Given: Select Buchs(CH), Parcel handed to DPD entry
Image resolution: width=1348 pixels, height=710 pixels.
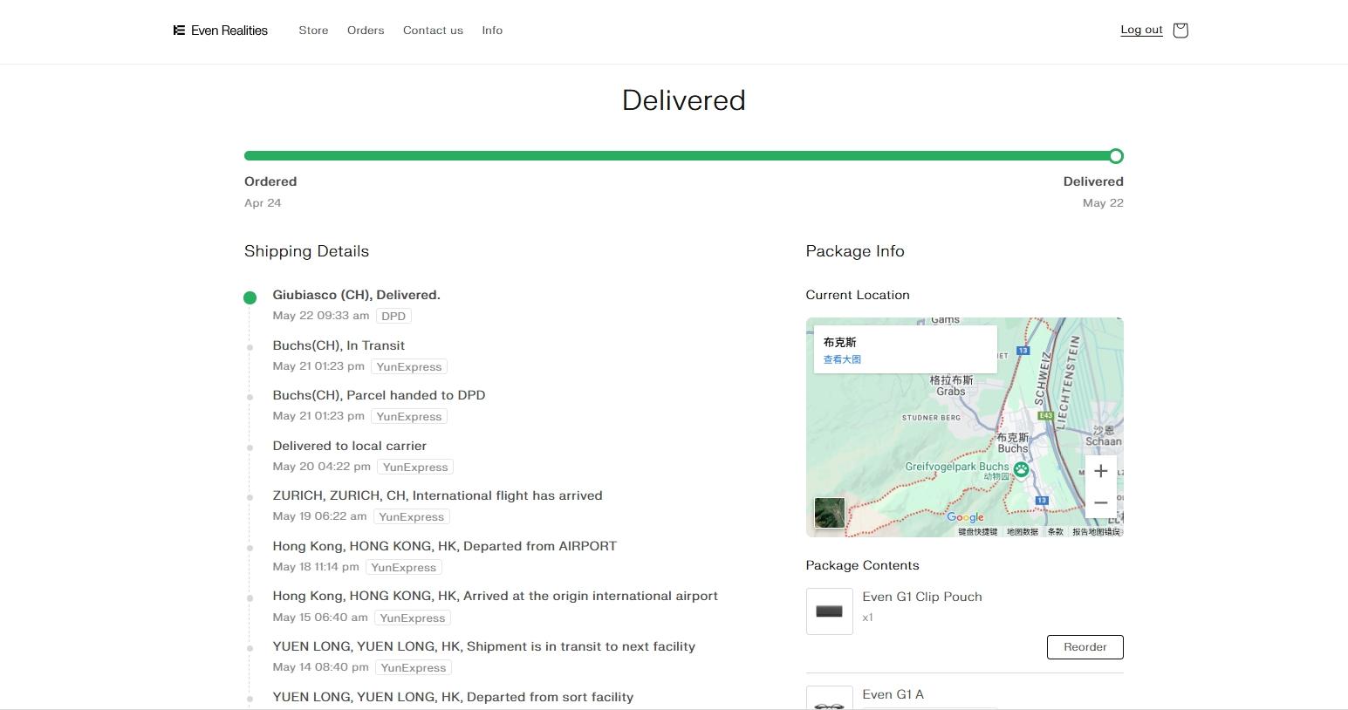Looking at the screenshot, I should (x=379, y=395).
